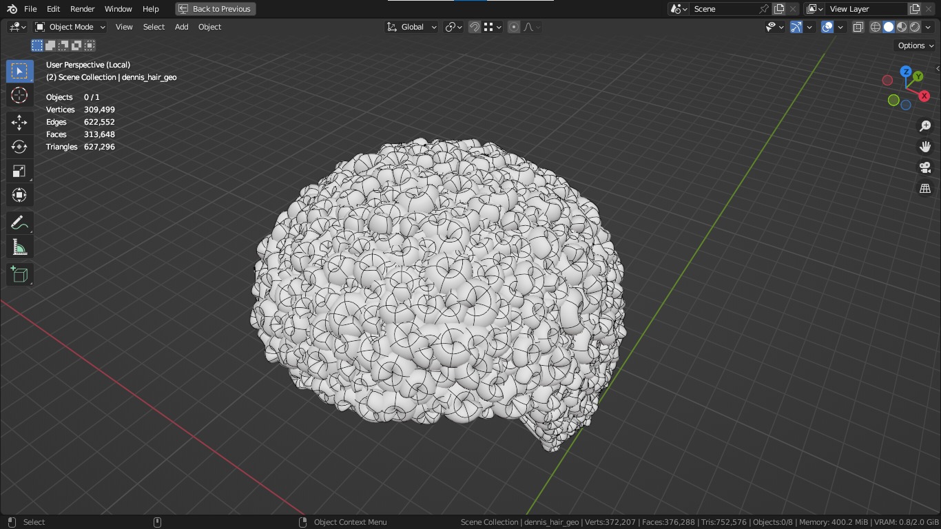Toggle viewport overlays
This screenshot has height=529, width=941.
(x=827, y=27)
